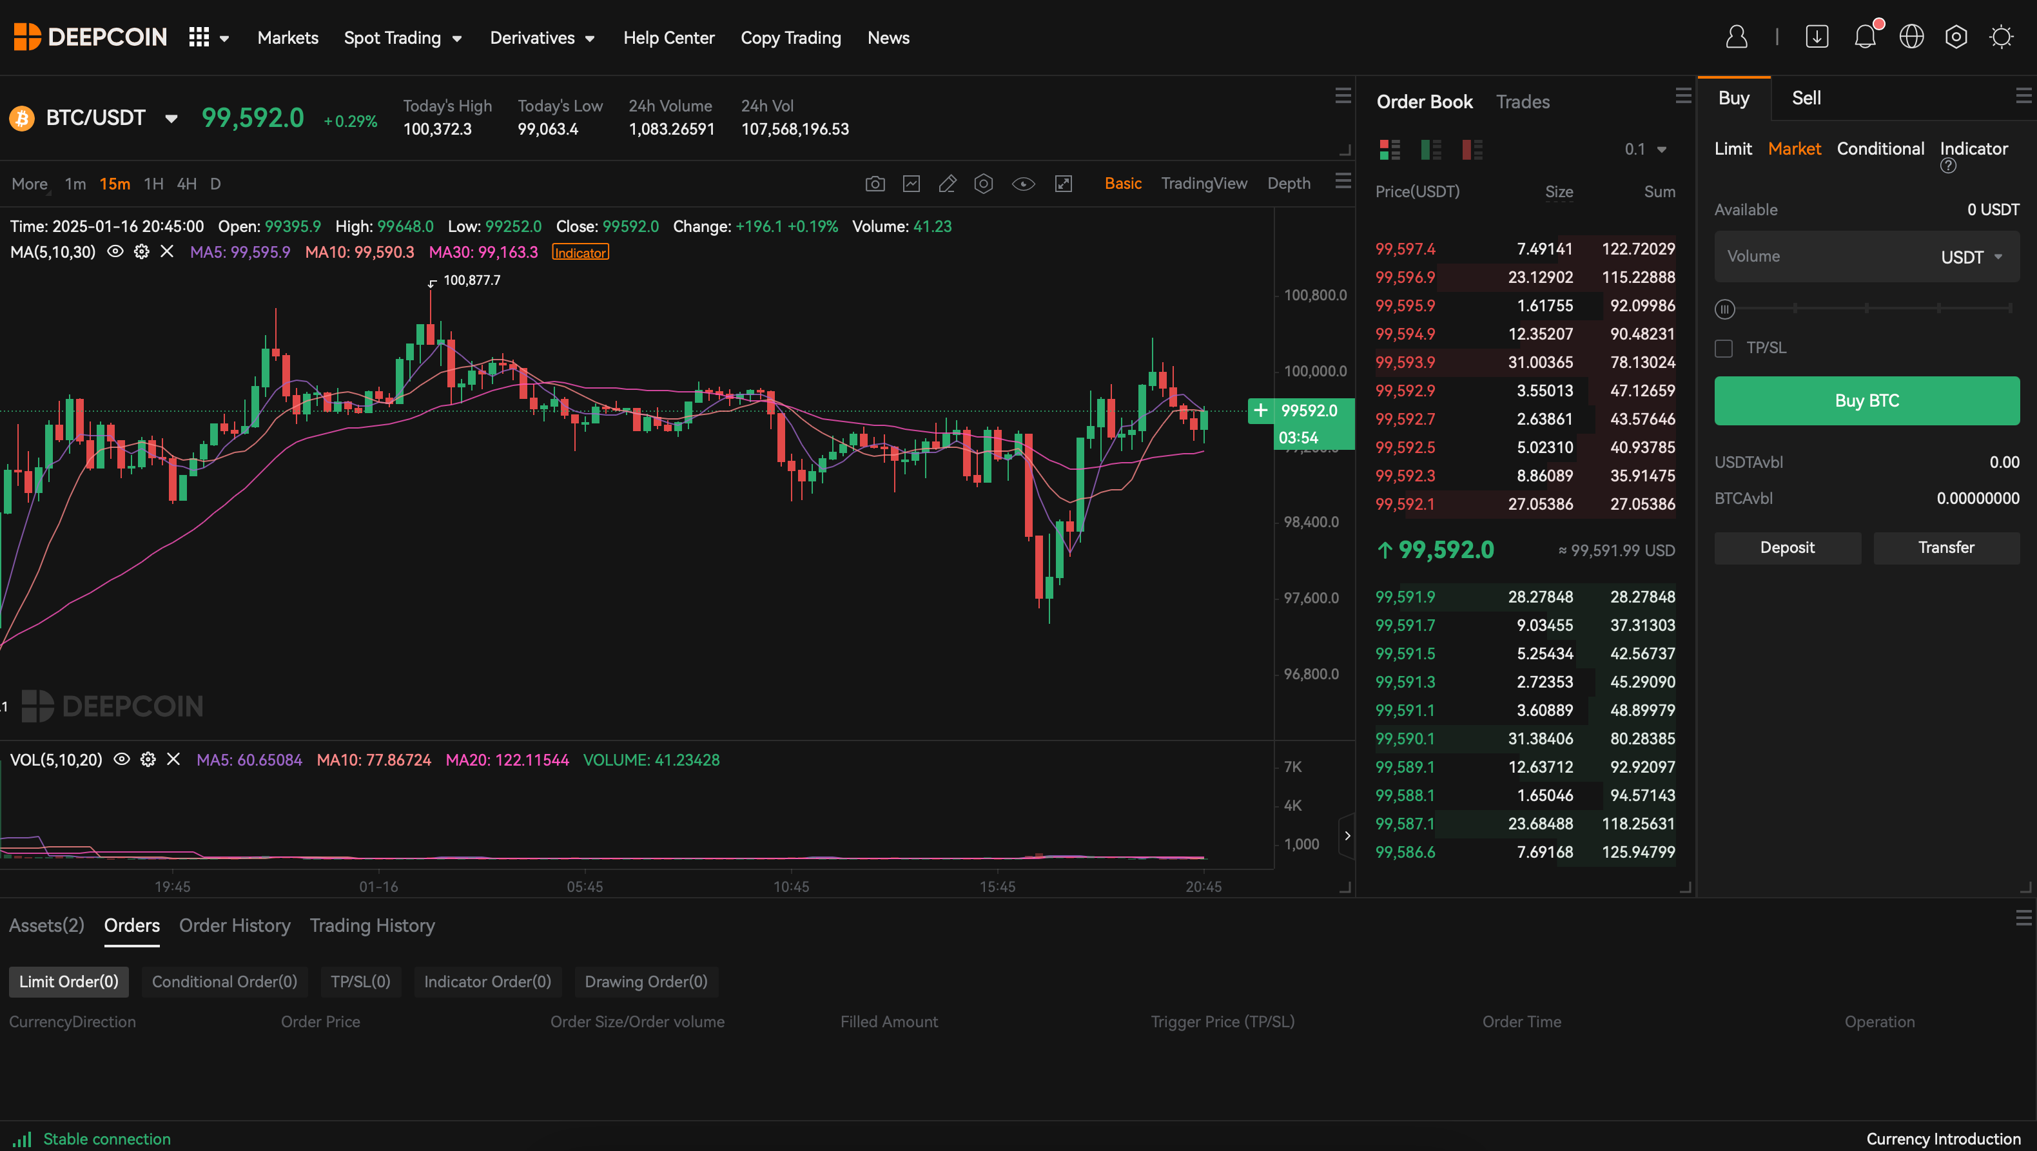The width and height of the screenshot is (2037, 1151).
Task: Click the Deepcoin logo
Action: 90,37
